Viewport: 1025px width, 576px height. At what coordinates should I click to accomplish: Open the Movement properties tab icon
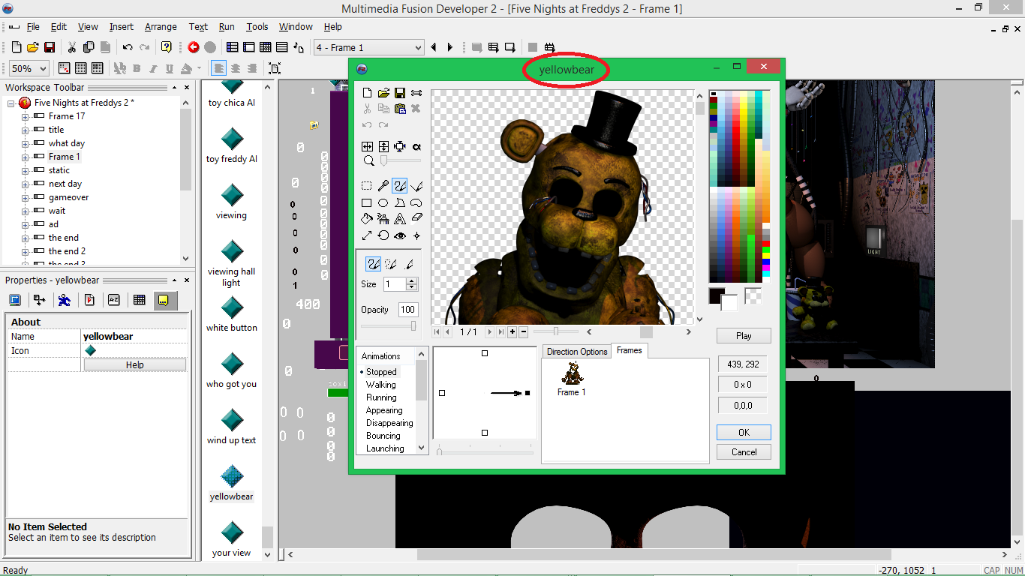click(x=65, y=300)
